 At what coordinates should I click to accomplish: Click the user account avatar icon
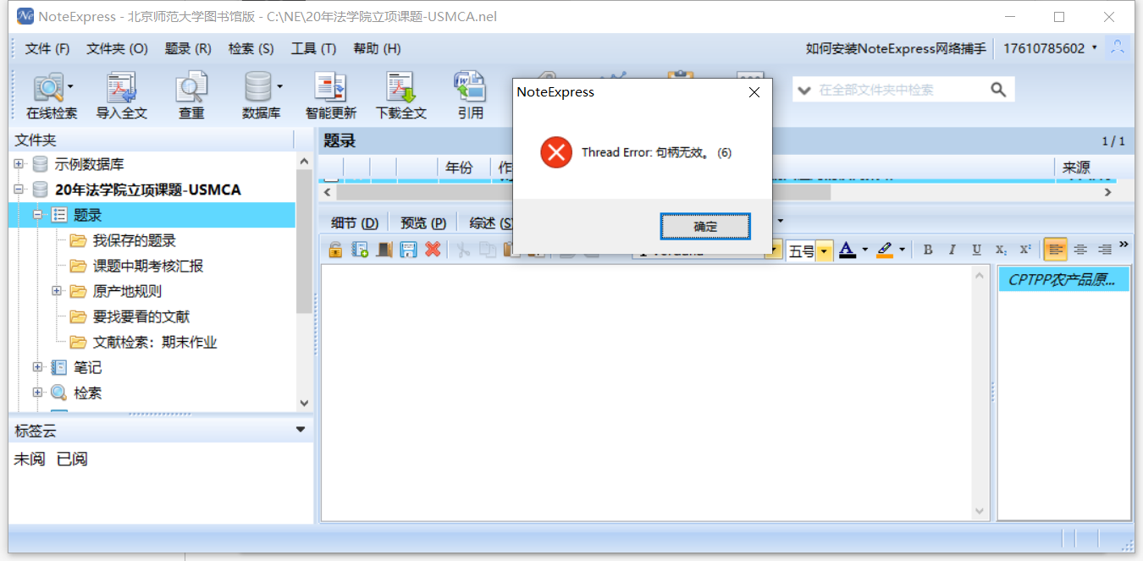coord(1119,47)
